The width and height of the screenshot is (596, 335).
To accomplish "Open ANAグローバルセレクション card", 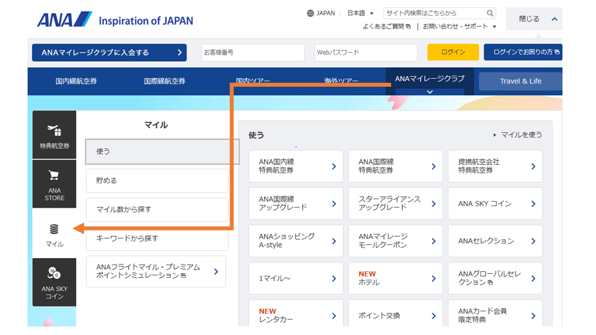I will click(495, 279).
